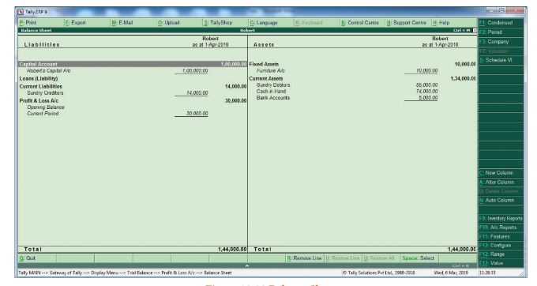The height and width of the screenshot is (286, 537).
Task: Click the Tally.ERP 9 application icon
Action: tap(21, 12)
